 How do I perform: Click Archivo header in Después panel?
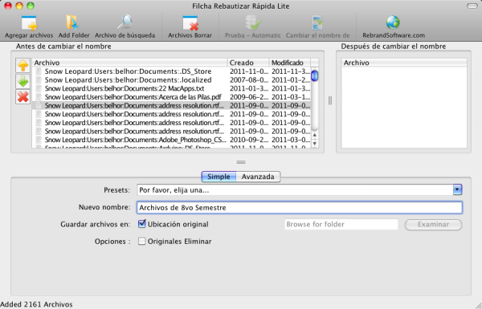pos(404,63)
